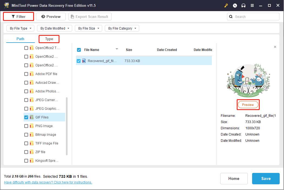This screenshot has height=190, width=284.
Task: Click the search magnifier icon
Action: pyautogui.click(x=231, y=17)
